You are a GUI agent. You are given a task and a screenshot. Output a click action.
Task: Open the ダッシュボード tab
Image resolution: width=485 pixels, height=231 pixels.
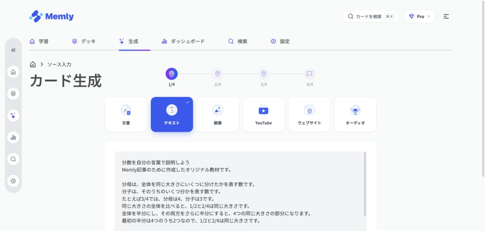pos(183,41)
